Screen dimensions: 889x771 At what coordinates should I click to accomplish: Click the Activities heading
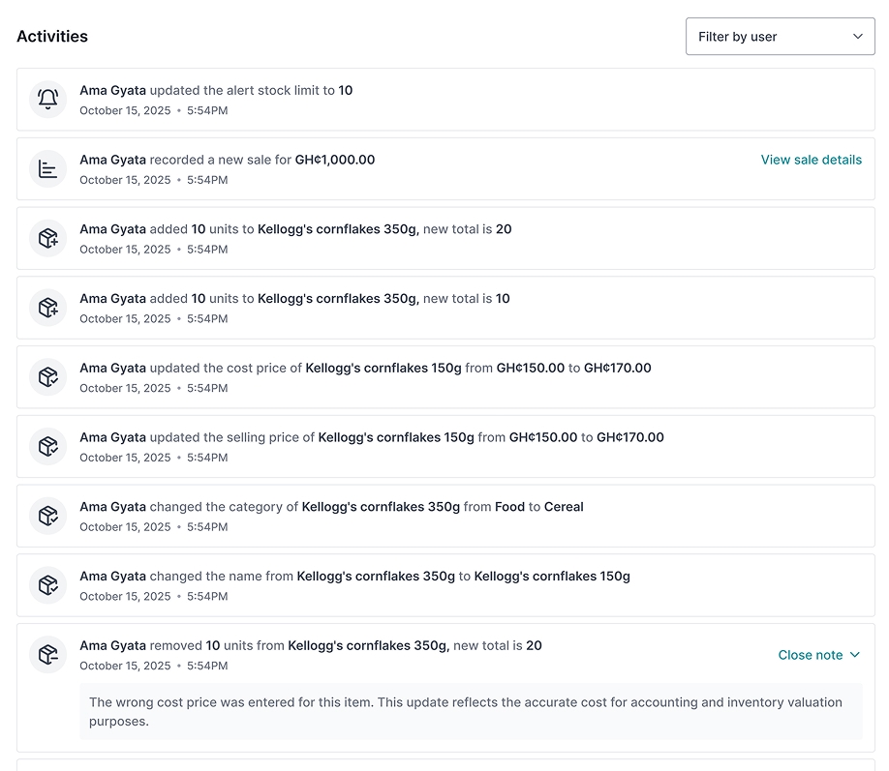point(52,36)
